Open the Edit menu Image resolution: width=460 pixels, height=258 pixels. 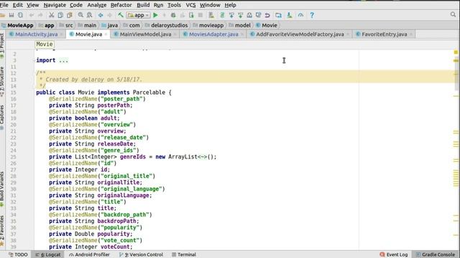click(17, 5)
